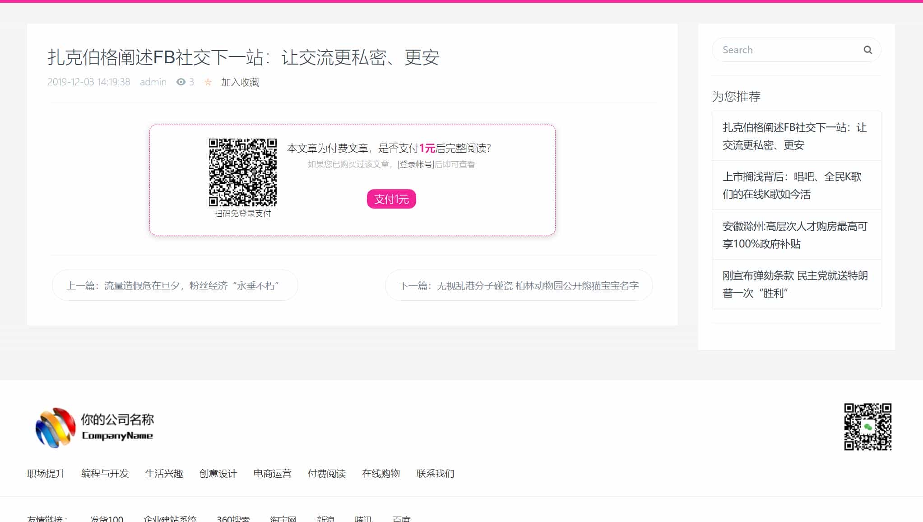The height and width of the screenshot is (522, 923).
Task: Click the eye view-count icon
Action: tap(180, 82)
